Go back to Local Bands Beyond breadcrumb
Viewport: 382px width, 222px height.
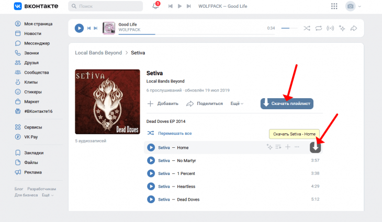click(98, 53)
